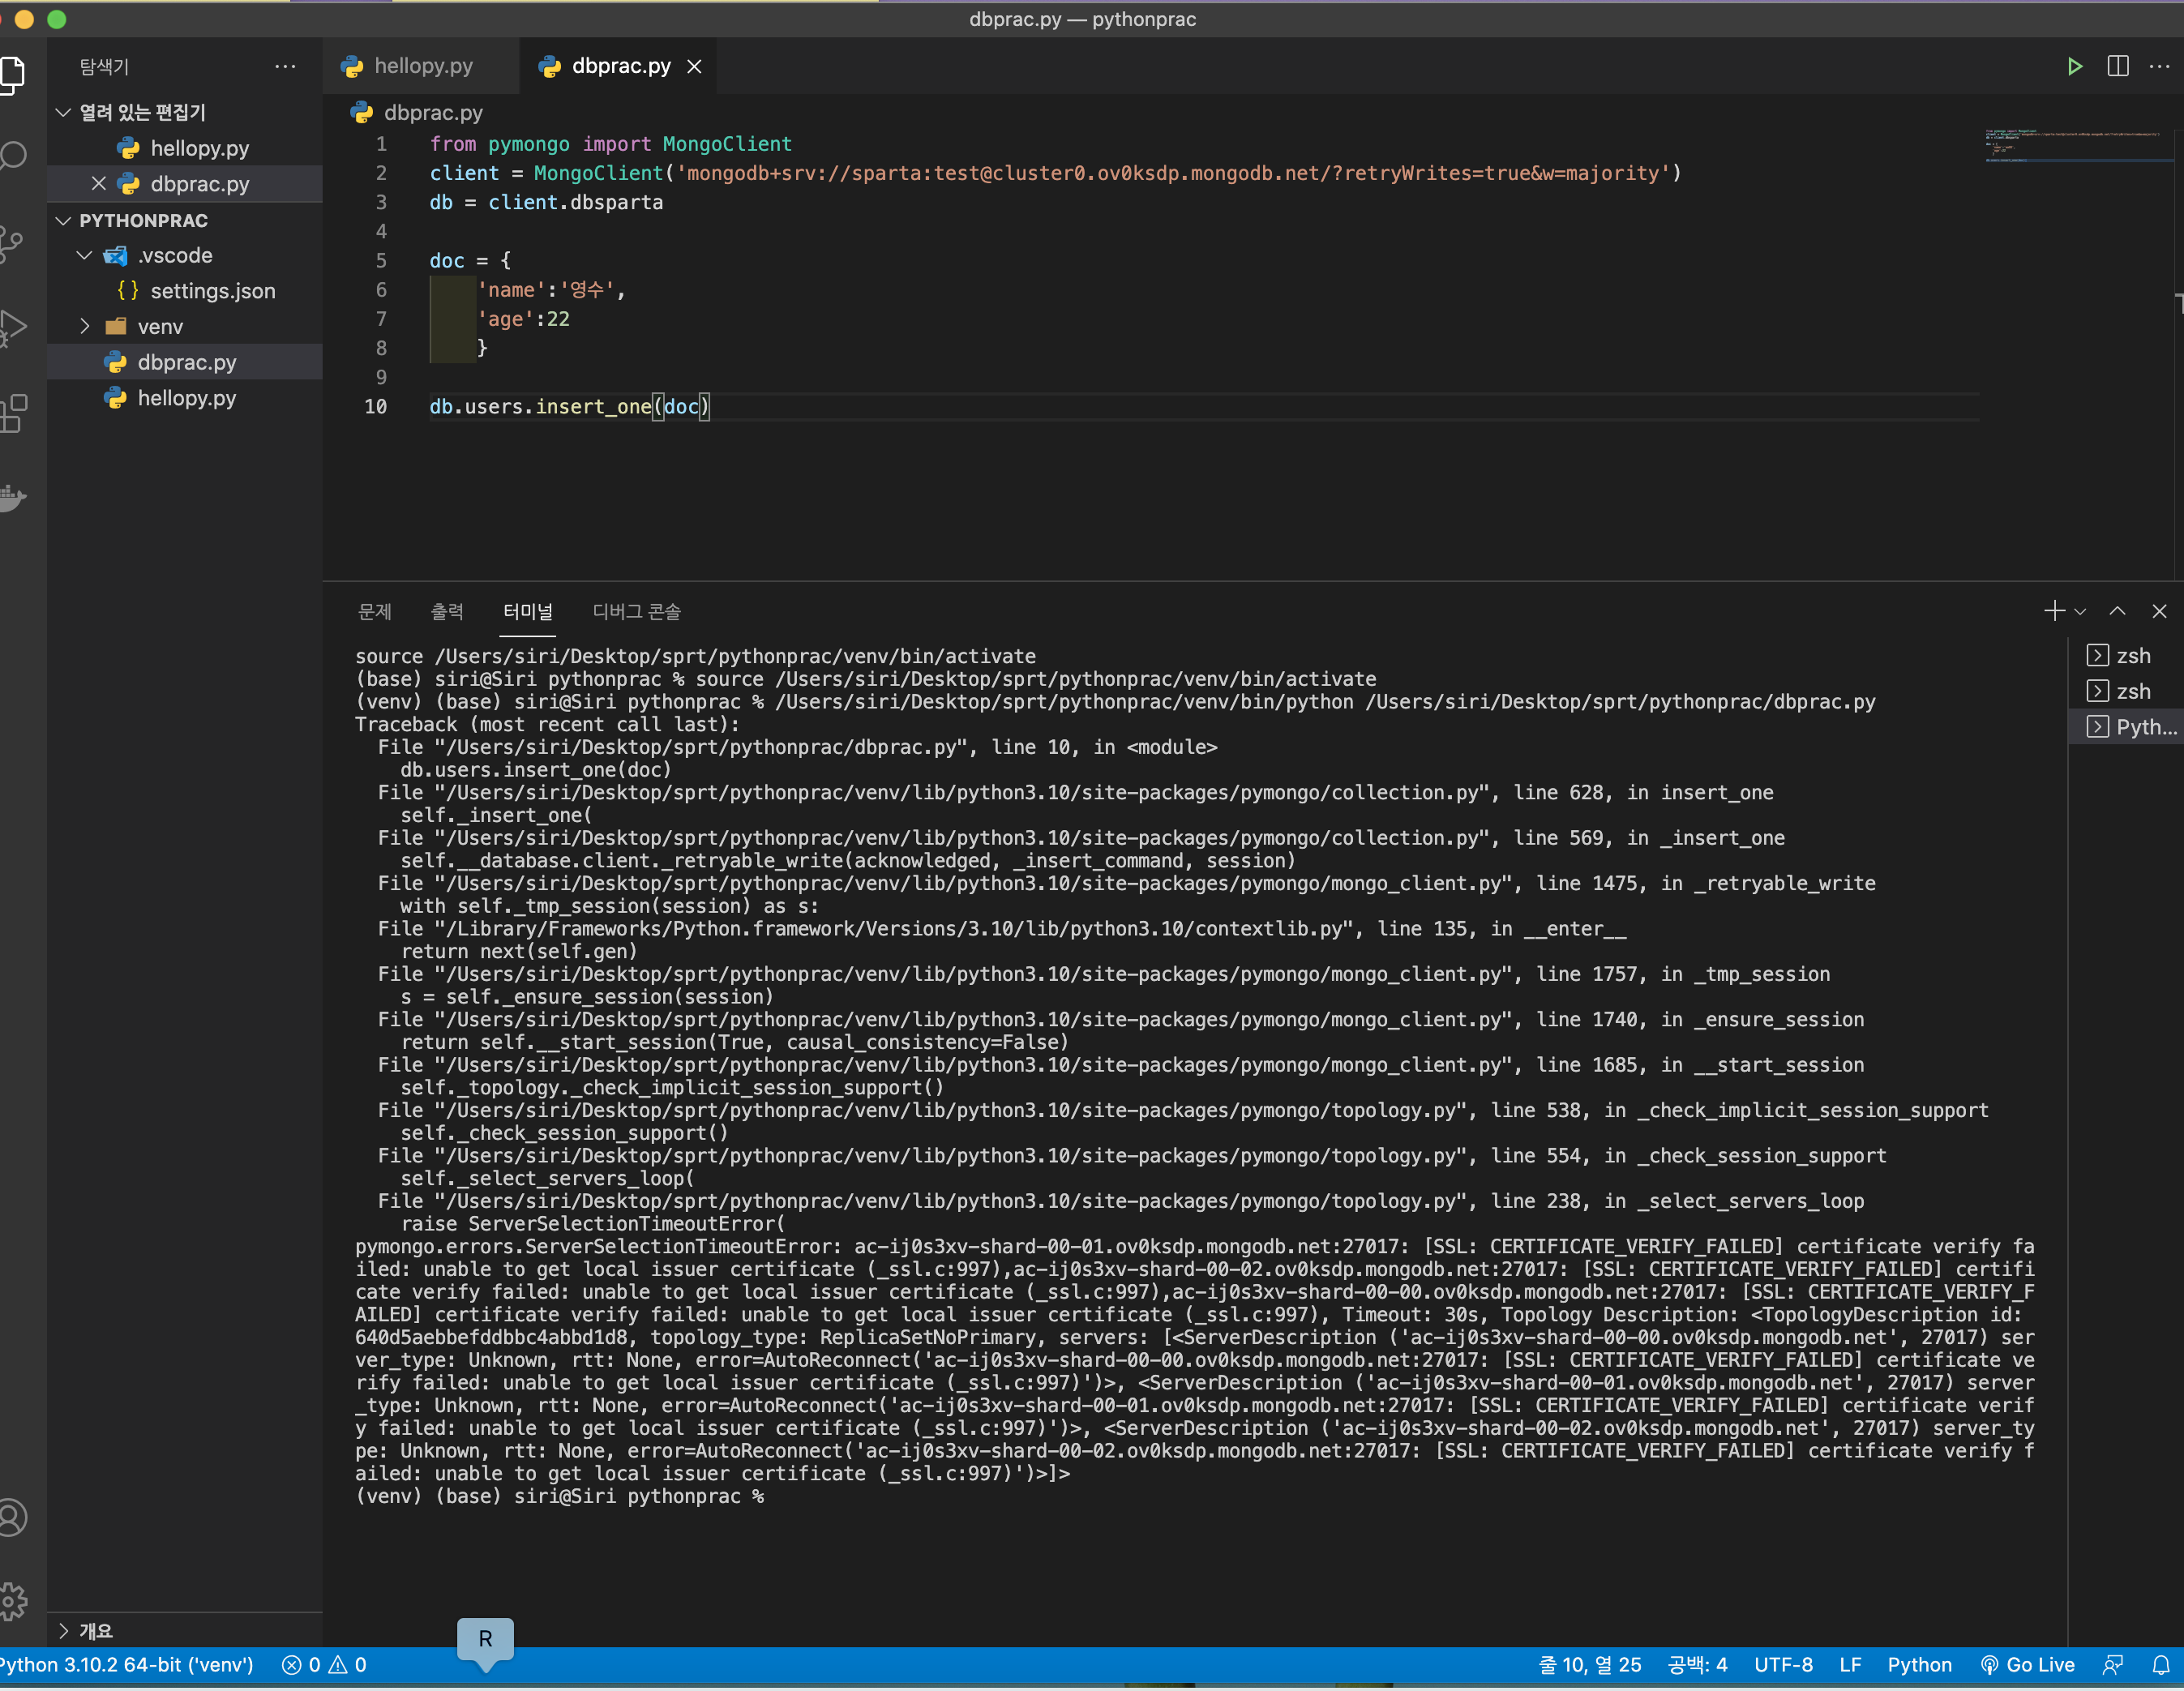
Task: Click the macOS yellow minimize button
Action: 24,19
